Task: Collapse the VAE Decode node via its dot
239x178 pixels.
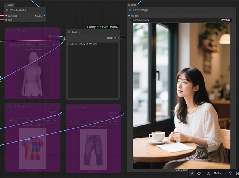Action: coord(7,10)
